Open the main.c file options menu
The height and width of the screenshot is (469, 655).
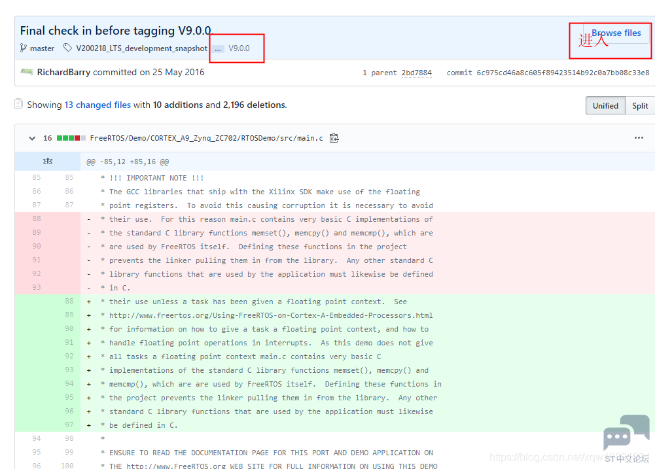tap(639, 138)
